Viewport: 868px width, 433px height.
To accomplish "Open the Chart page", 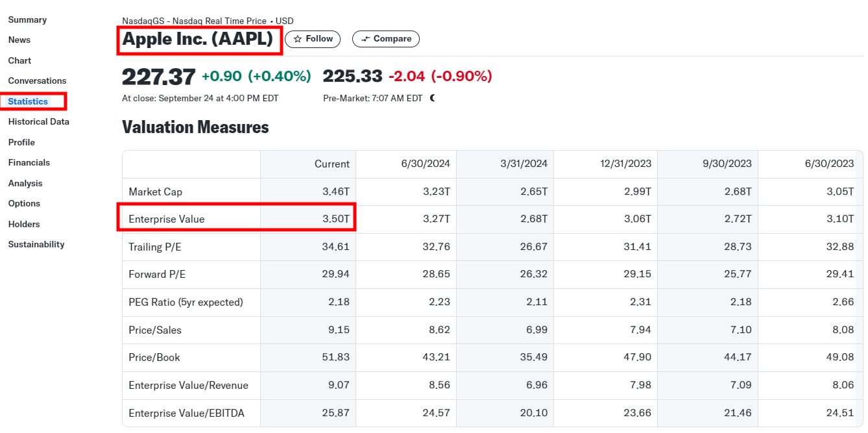I will [x=19, y=60].
